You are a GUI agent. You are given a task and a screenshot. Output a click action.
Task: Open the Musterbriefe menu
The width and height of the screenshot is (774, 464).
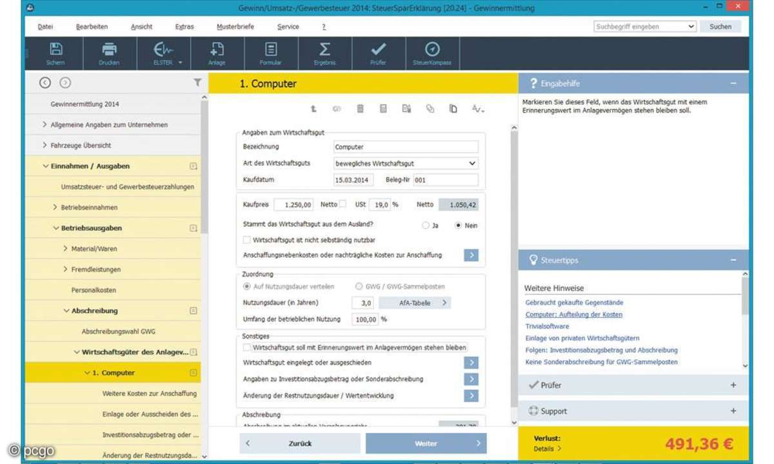coord(235,26)
